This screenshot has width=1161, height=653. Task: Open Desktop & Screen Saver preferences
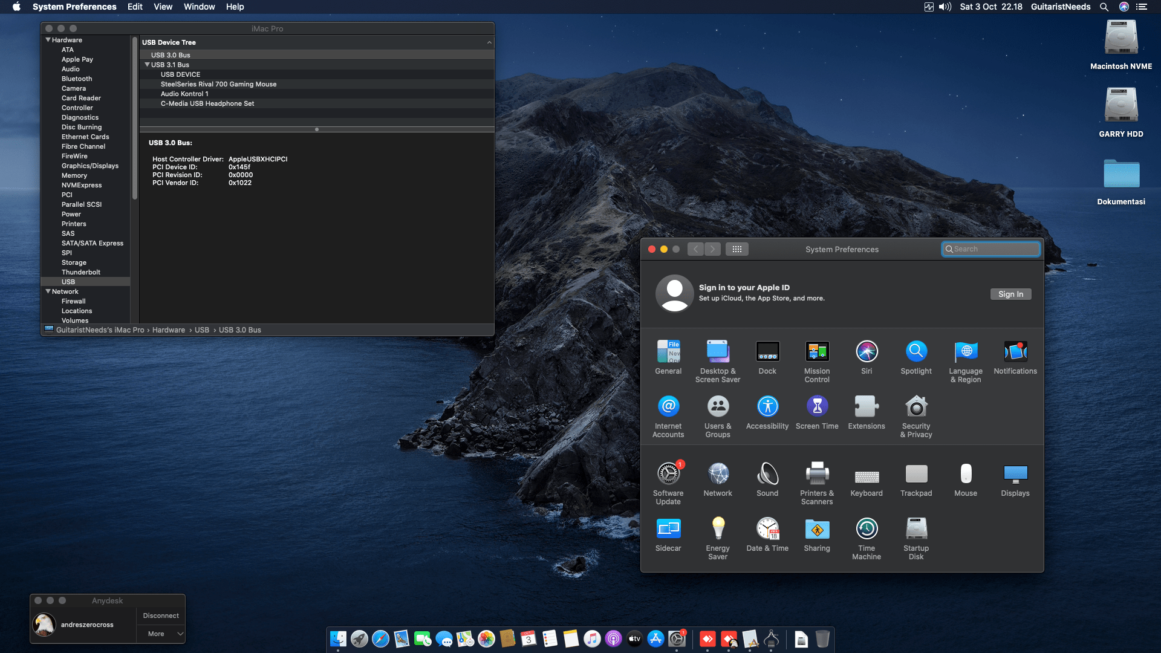tap(718, 361)
